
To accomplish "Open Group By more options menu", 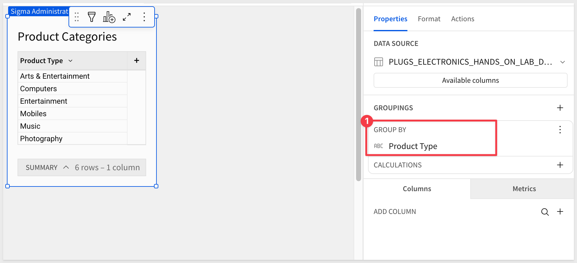I will coord(560,130).
